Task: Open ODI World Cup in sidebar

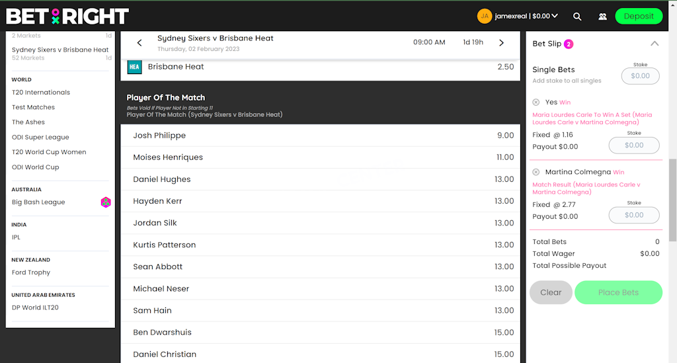Action: 36,167
